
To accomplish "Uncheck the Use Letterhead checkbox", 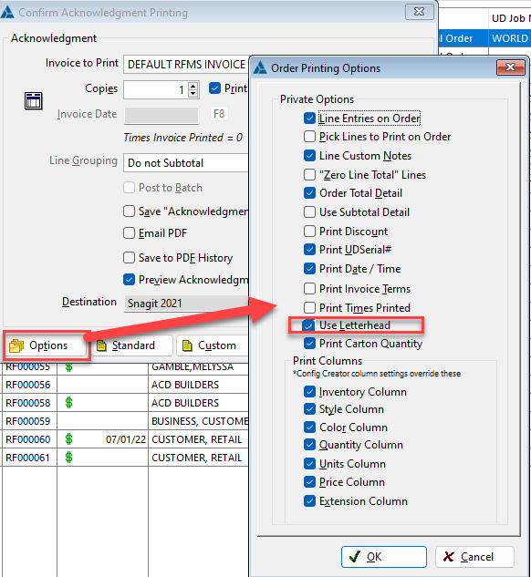I will coord(308,325).
